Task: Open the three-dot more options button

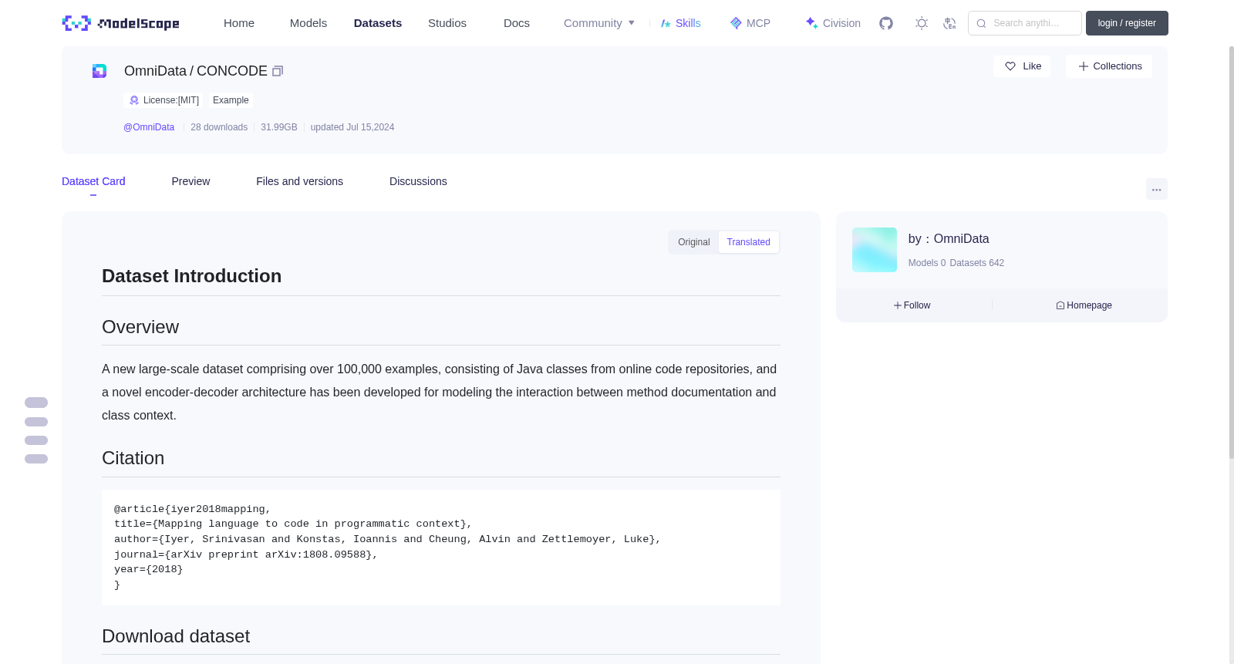Action: pyautogui.click(x=1156, y=189)
